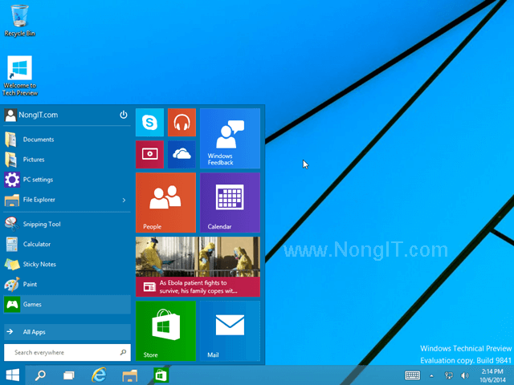Click the network tray icon
This screenshot has width=514, height=385.
448,375
